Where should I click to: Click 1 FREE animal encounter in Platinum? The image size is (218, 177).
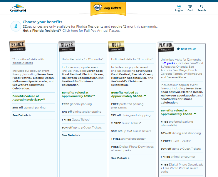pos(178,157)
